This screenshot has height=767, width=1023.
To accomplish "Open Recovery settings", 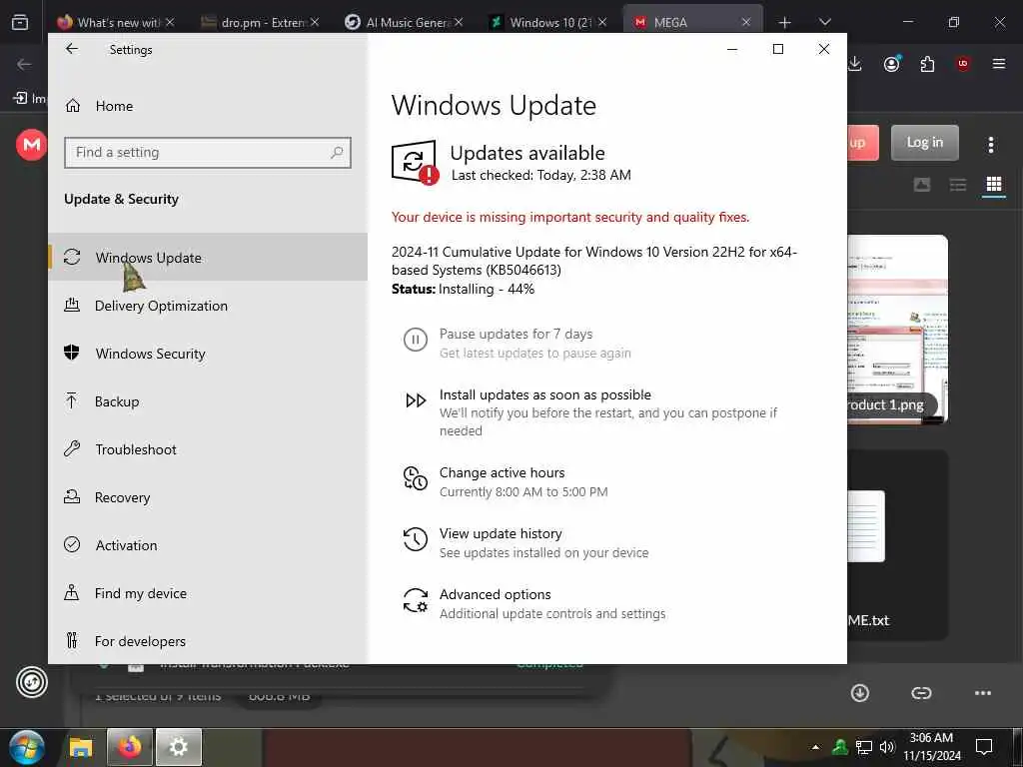I will [208, 497].
